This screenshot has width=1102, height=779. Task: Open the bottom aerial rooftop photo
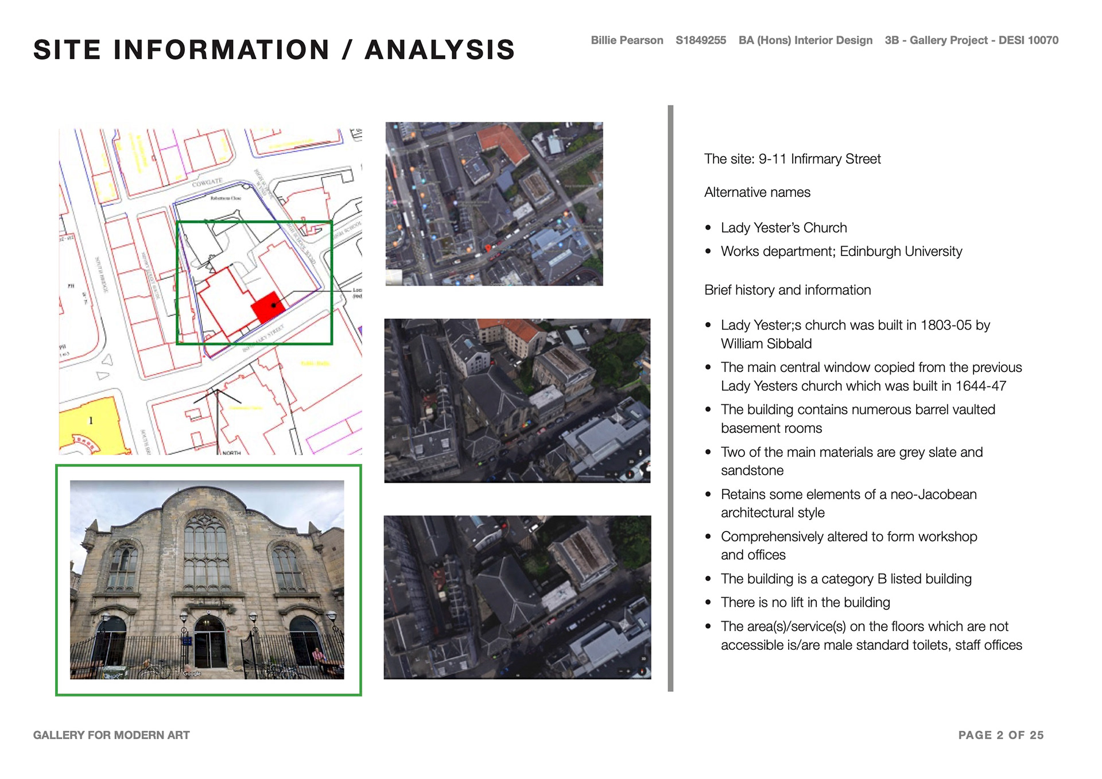517,598
